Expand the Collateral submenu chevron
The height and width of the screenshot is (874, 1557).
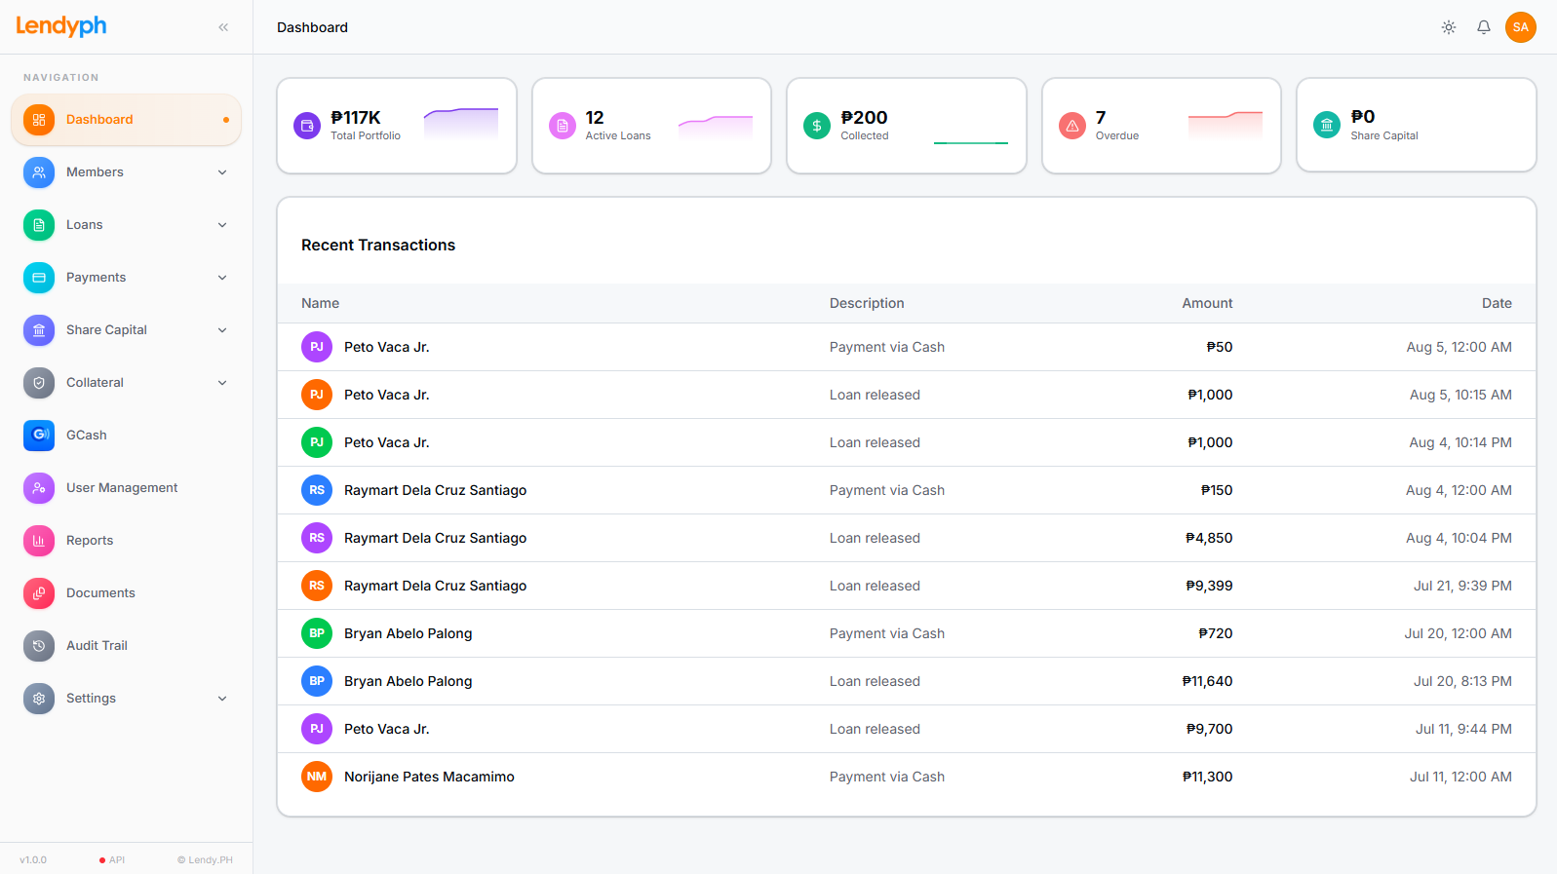click(222, 383)
